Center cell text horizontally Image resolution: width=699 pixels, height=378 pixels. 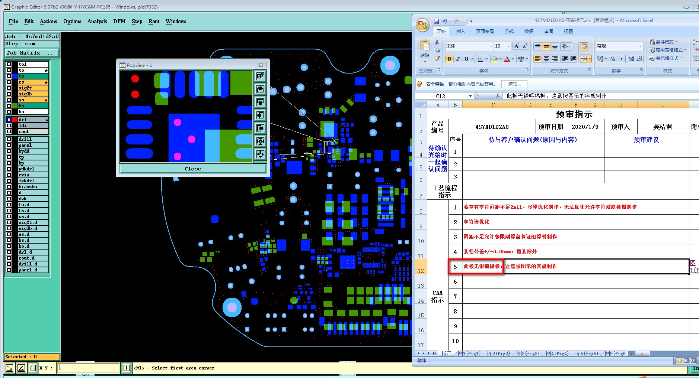point(546,59)
